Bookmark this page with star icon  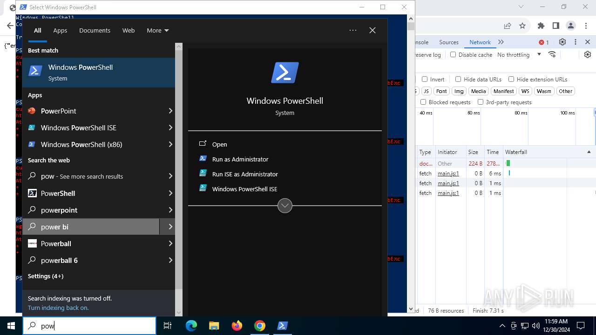coord(522,26)
